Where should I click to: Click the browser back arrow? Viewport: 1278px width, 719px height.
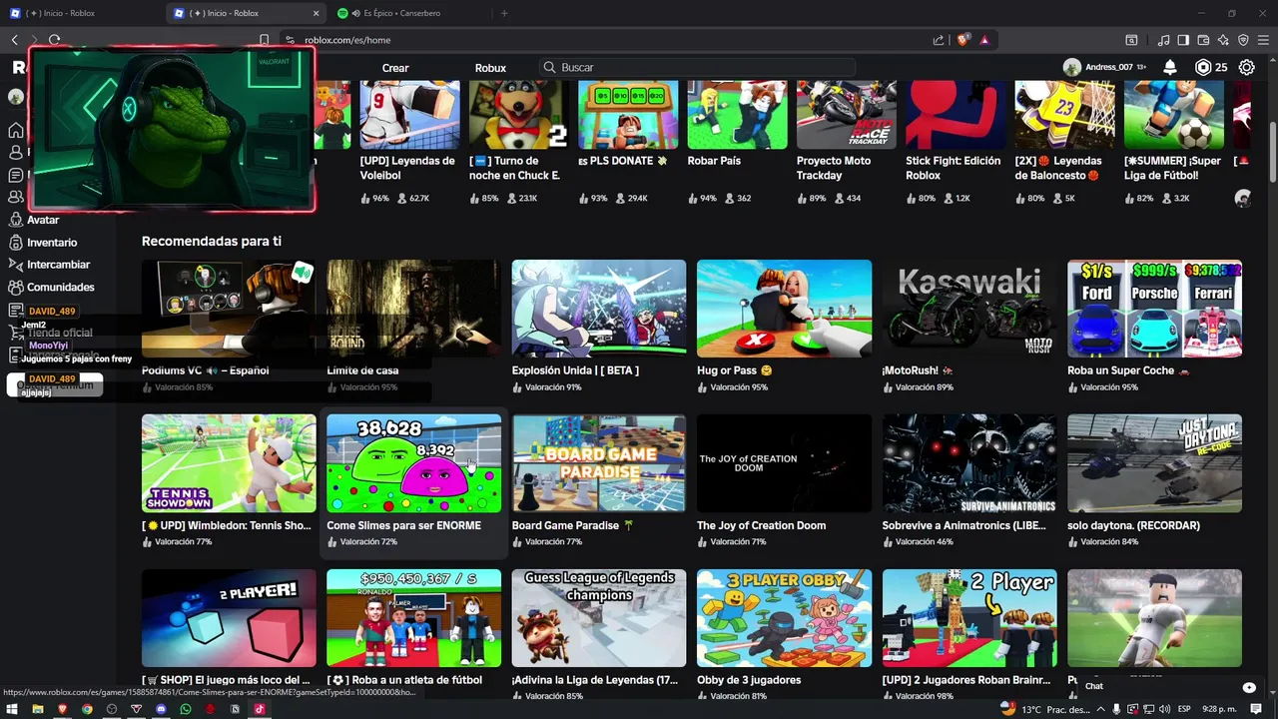coord(15,40)
